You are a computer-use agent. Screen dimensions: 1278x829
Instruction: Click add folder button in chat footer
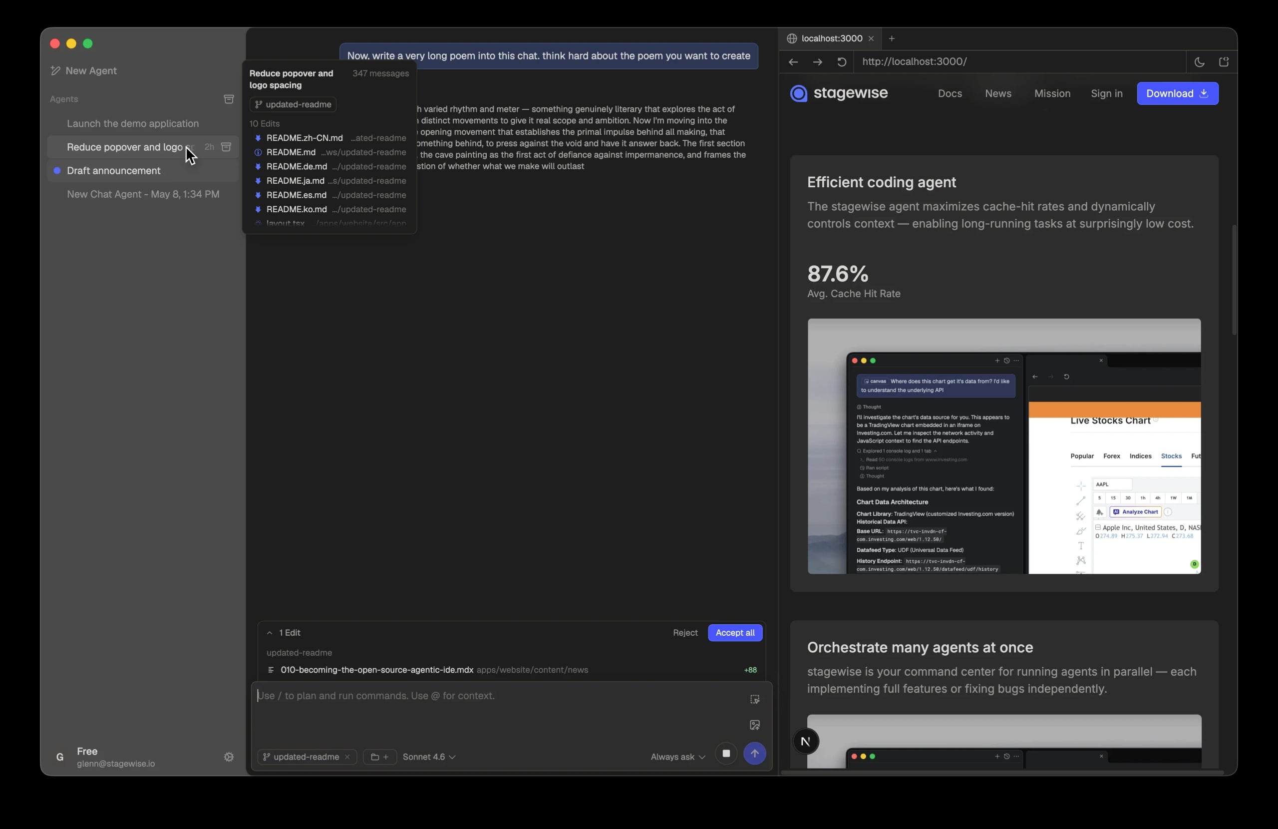(x=379, y=757)
